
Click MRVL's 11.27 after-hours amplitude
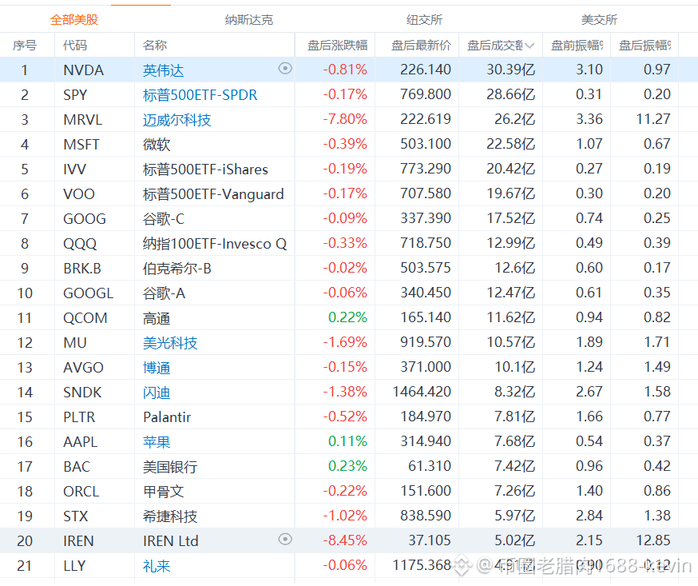(x=653, y=119)
